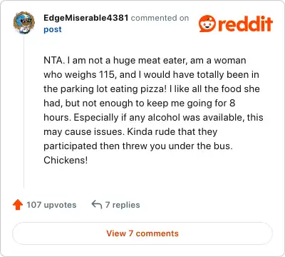This screenshot has height=257, width=285.
Task: Click the gray "commented on" text
Action: pos(160,18)
